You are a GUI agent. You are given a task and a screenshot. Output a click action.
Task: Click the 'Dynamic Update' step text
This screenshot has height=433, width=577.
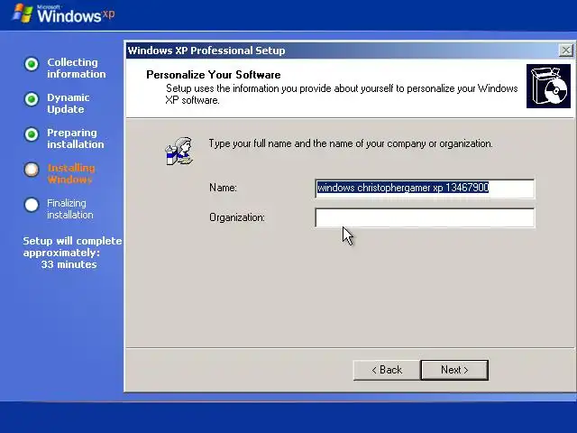click(69, 104)
